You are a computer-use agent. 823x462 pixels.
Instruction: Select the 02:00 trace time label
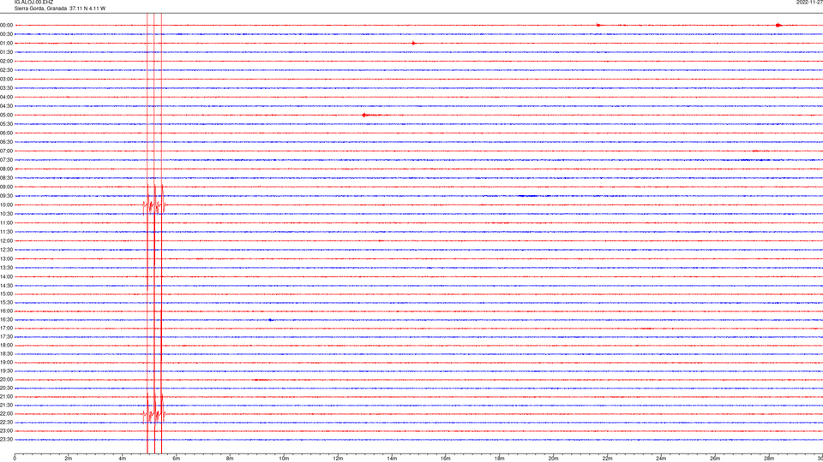(x=6, y=61)
